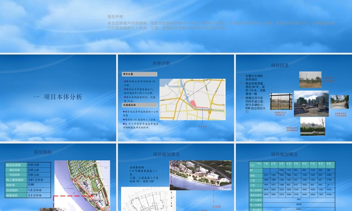This screenshot has height=211, width=352.
Task: Click the '8.30 公顷' value cell
Action: [x=39, y=165]
